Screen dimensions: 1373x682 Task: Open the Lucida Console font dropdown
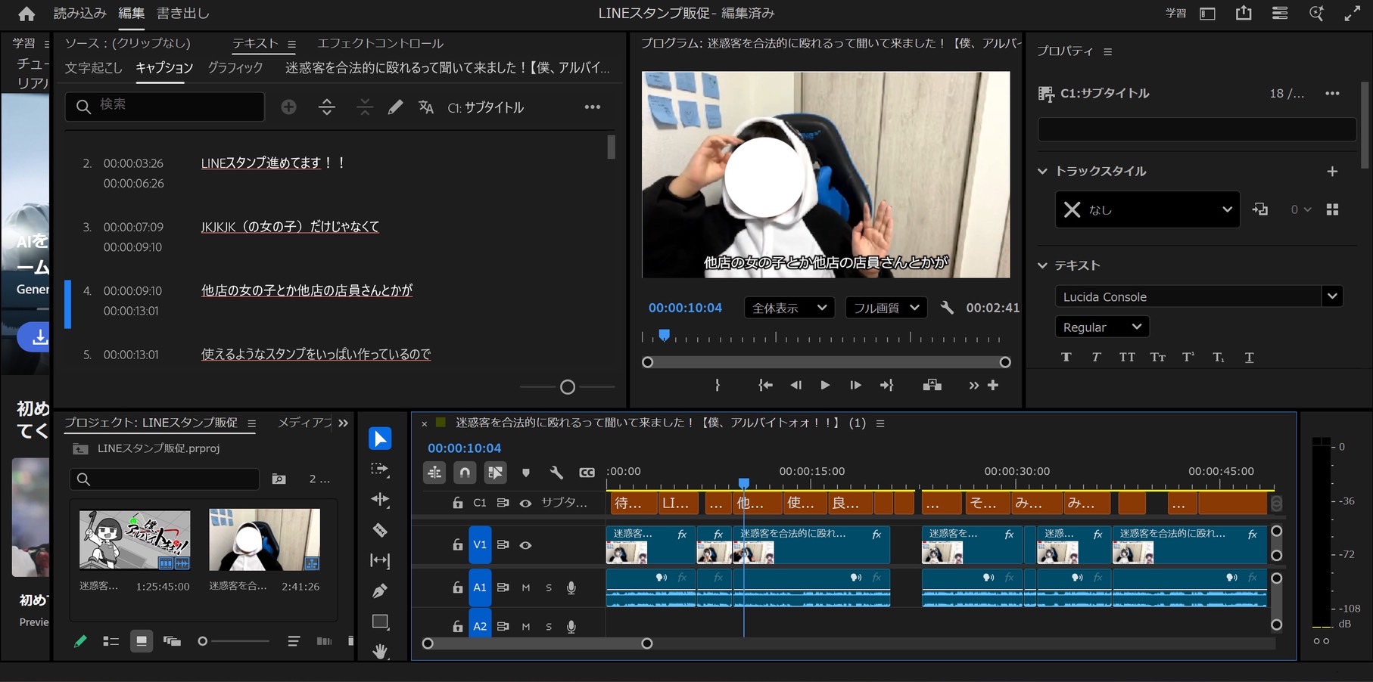tap(1332, 296)
